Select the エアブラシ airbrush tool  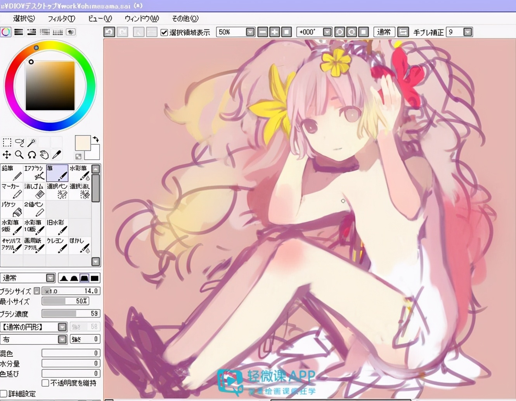pyautogui.click(x=35, y=173)
